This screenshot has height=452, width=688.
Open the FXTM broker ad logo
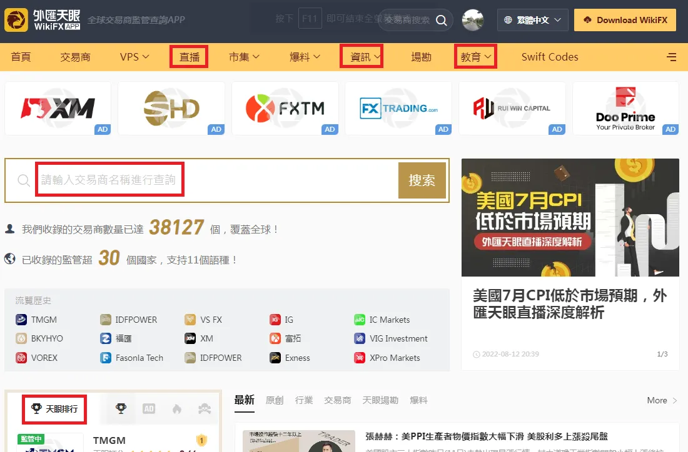(285, 108)
